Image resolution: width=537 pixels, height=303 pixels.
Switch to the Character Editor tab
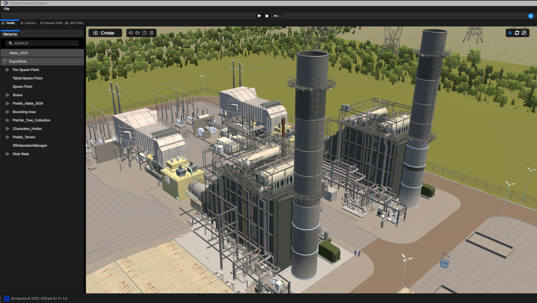[x=51, y=23]
